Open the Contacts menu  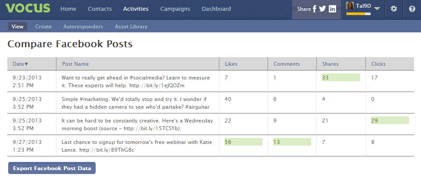(100, 9)
